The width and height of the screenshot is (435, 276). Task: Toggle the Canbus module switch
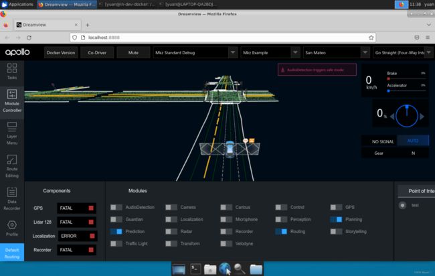pyautogui.click(x=226, y=207)
